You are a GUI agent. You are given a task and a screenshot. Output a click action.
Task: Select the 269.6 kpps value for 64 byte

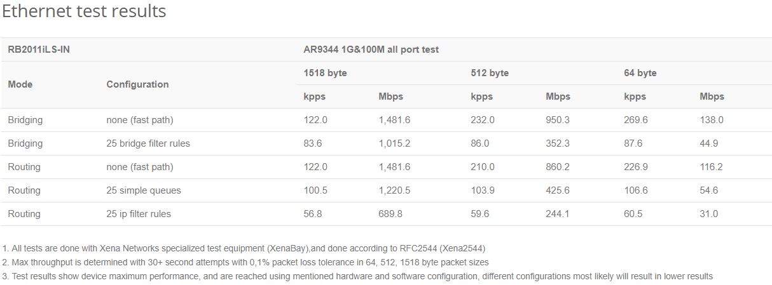point(636,120)
